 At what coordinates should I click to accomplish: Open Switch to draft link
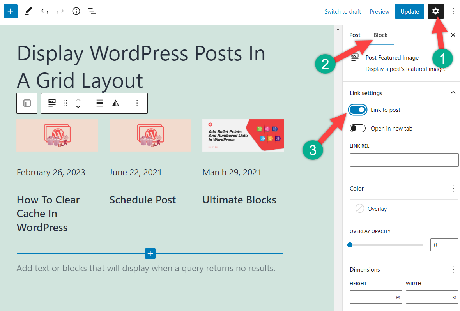(343, 11)
